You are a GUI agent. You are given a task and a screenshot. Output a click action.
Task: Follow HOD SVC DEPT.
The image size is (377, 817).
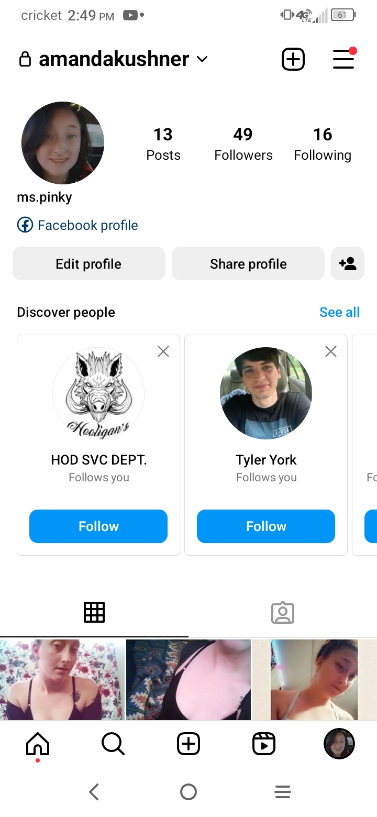(x=98, y=526)
